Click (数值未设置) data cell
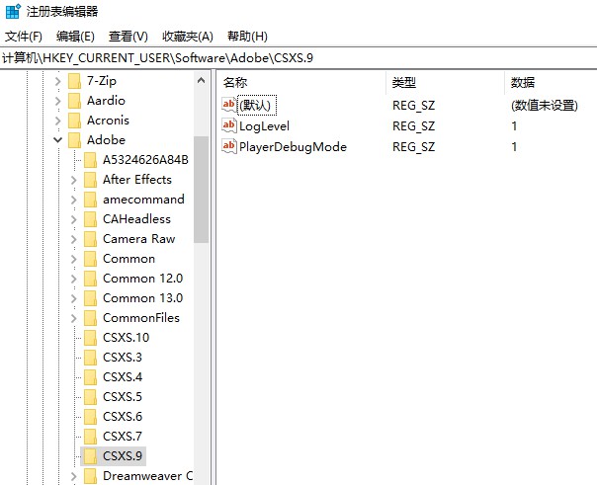The width and height of the screenshot is (597, 485). [545, 105]
